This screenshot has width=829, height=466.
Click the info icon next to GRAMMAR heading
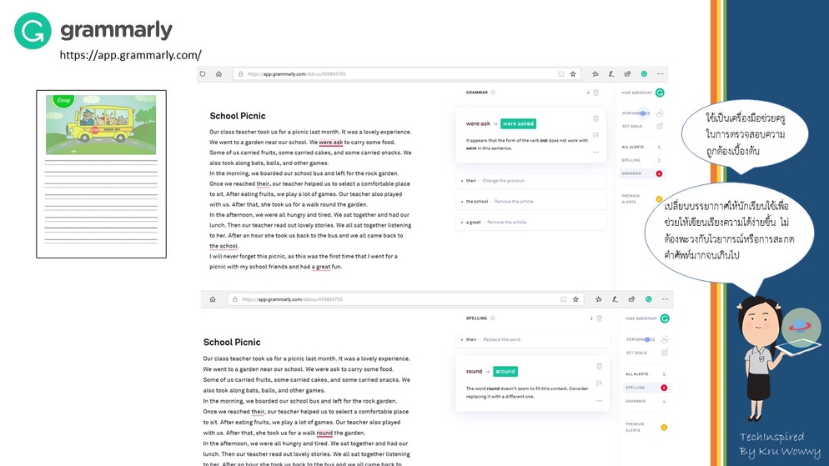pyautogui.click(x=493, y=93)
